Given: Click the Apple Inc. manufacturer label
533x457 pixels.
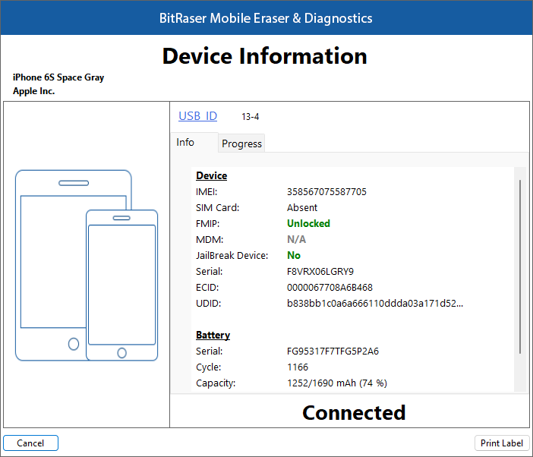Looking at the screenshot, I should 33,91.
